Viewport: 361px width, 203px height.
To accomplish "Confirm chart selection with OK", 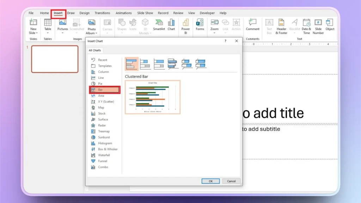I will pyautogui.click(x=210, y=181).
